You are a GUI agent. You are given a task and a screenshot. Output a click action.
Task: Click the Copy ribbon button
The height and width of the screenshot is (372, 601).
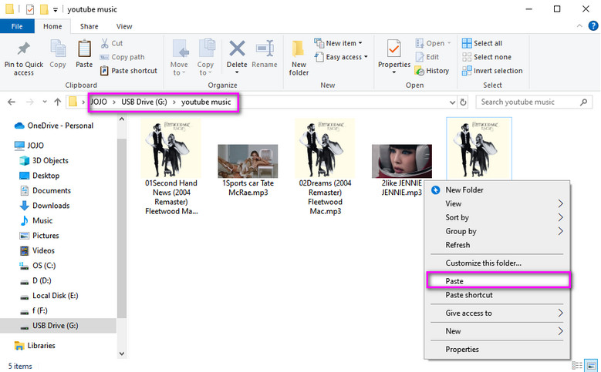58,54
